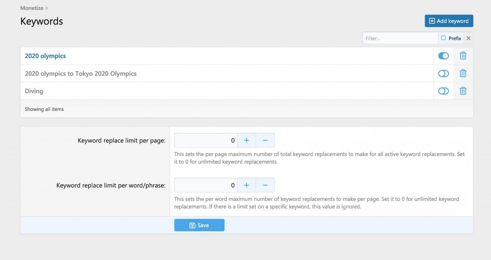This screenshot has height=260, width=491.
Task: Click the Keywords page heading
Action: point(41,21)
